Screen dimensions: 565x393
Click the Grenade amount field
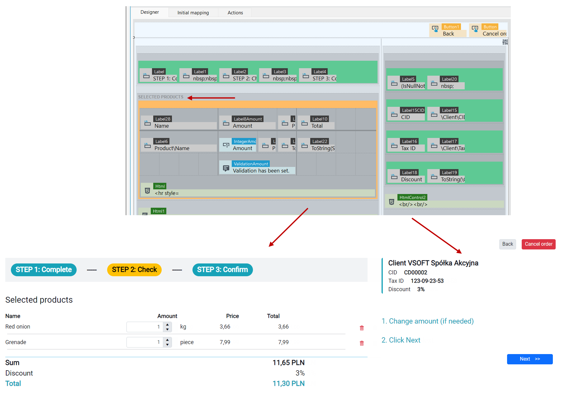[145, 342]
